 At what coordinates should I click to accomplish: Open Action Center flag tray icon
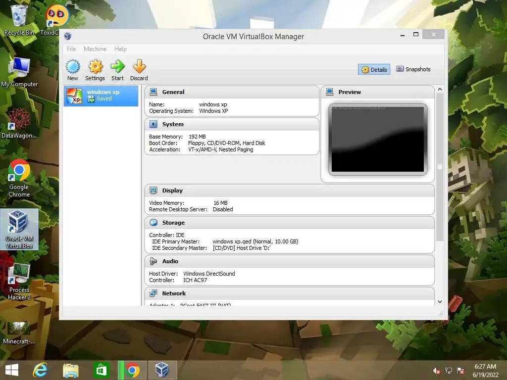tap(460, 370)
